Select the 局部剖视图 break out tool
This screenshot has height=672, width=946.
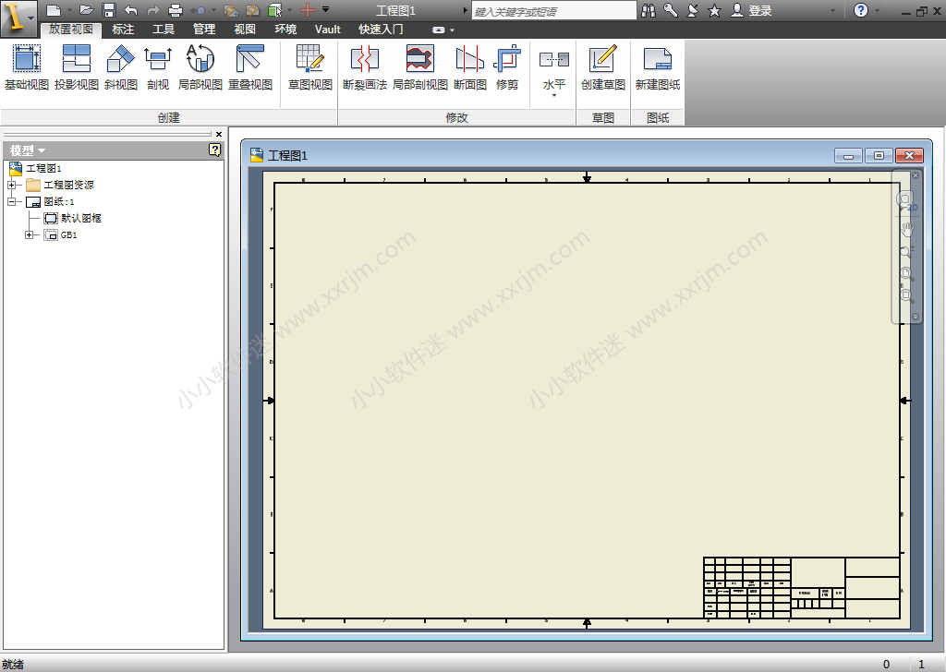419,67
